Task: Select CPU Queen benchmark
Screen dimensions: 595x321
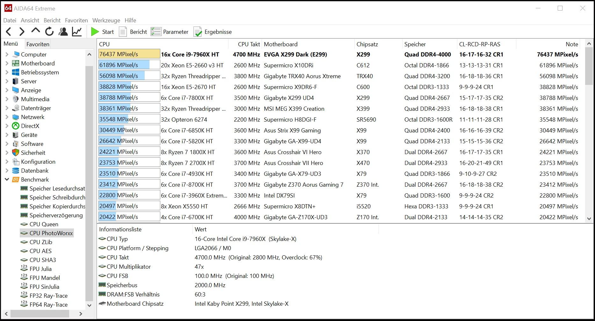Action: tap(44, 224)
